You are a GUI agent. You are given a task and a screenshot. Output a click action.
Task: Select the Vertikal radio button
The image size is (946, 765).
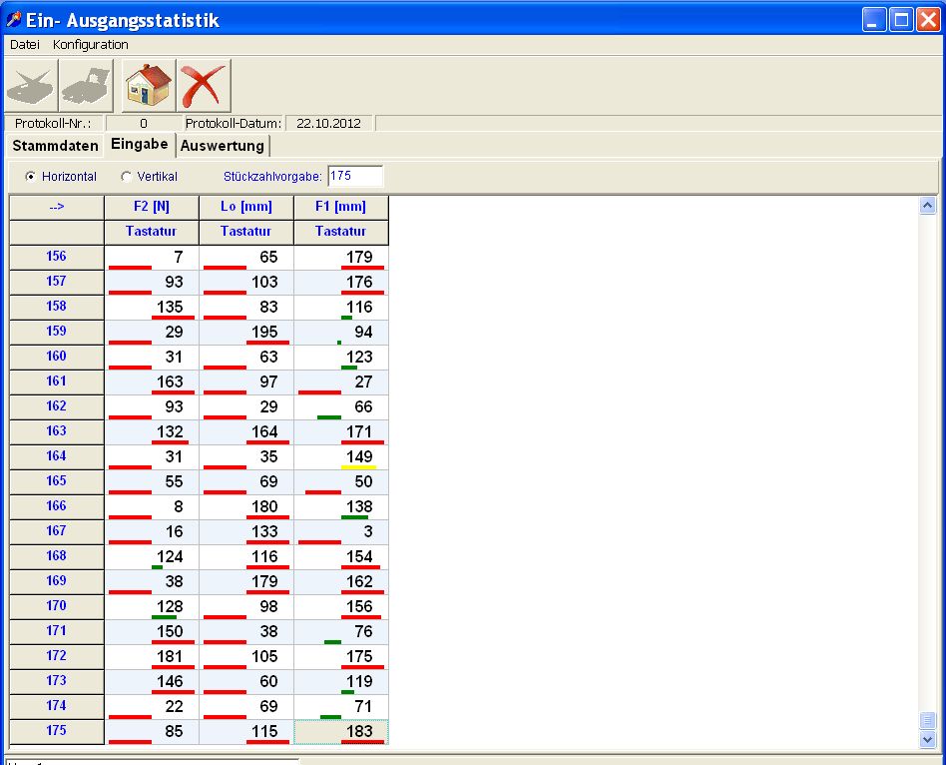click(126, 177)
